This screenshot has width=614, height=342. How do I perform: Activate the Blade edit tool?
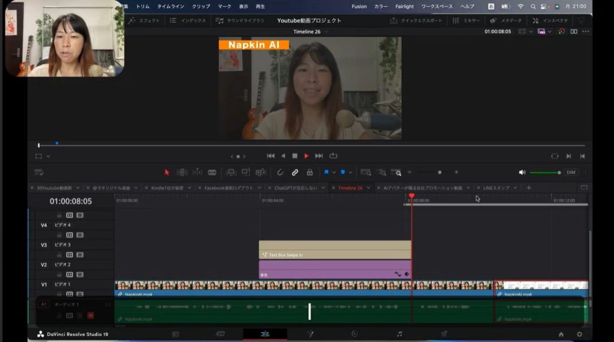(x=212, y=172)
